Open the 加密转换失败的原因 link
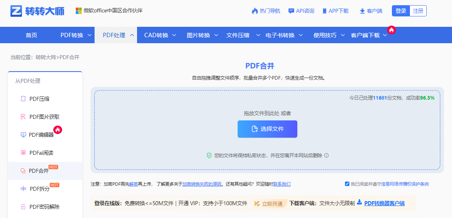 pos(202,184)
